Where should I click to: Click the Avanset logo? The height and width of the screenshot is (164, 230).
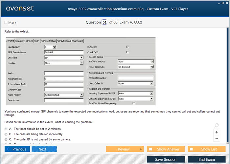point(20,8)
